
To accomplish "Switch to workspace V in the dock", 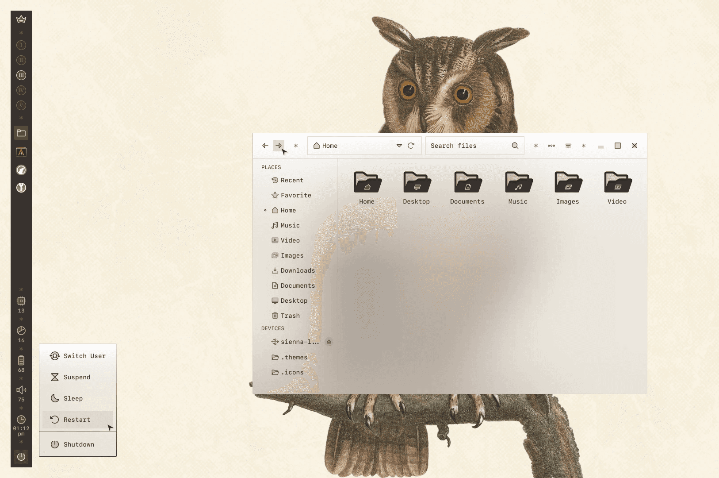I will coord(21,105).
